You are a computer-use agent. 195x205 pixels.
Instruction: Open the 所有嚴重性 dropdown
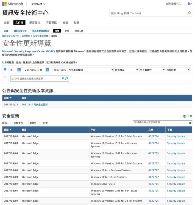click(152, 70)
